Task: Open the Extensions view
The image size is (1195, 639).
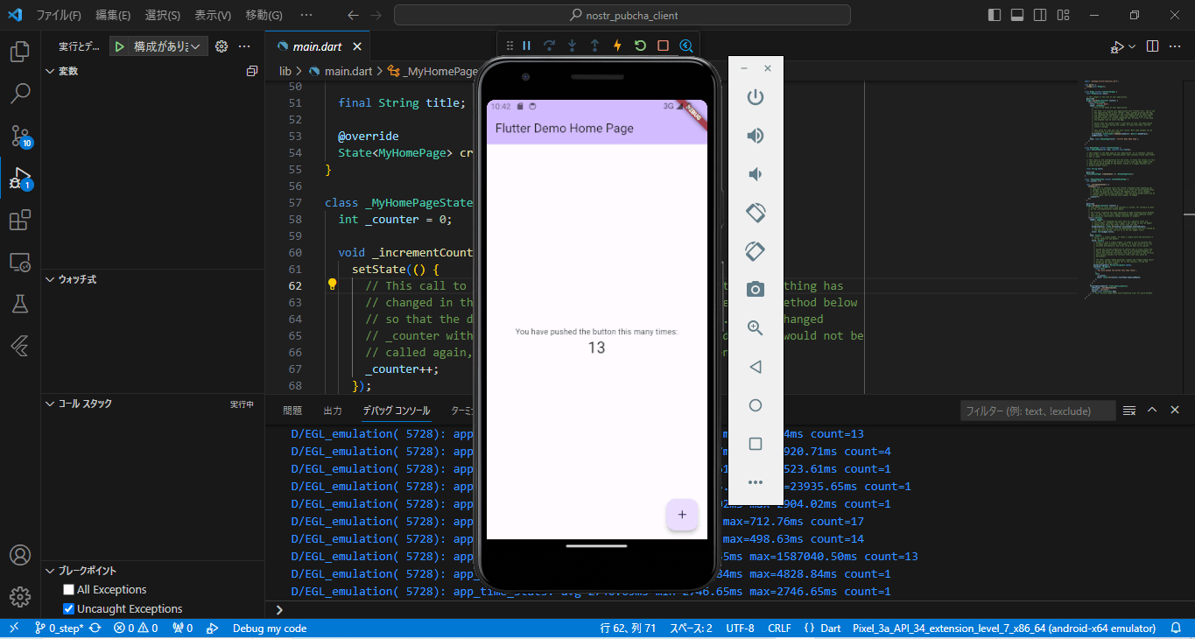Action: point(20,220)
